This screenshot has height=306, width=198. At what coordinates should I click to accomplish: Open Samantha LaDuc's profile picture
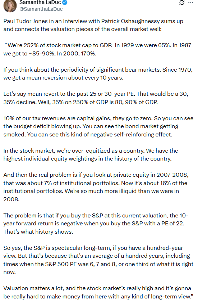(10, 5)
